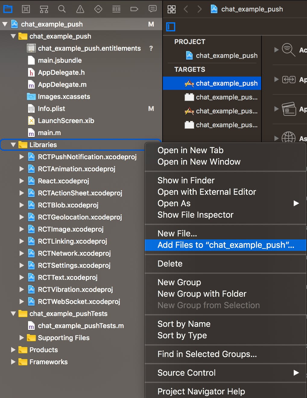Open the Report navigator speech bubble icon
The height and width of the screenshot is (398, 307).
(x=152, y=9)
